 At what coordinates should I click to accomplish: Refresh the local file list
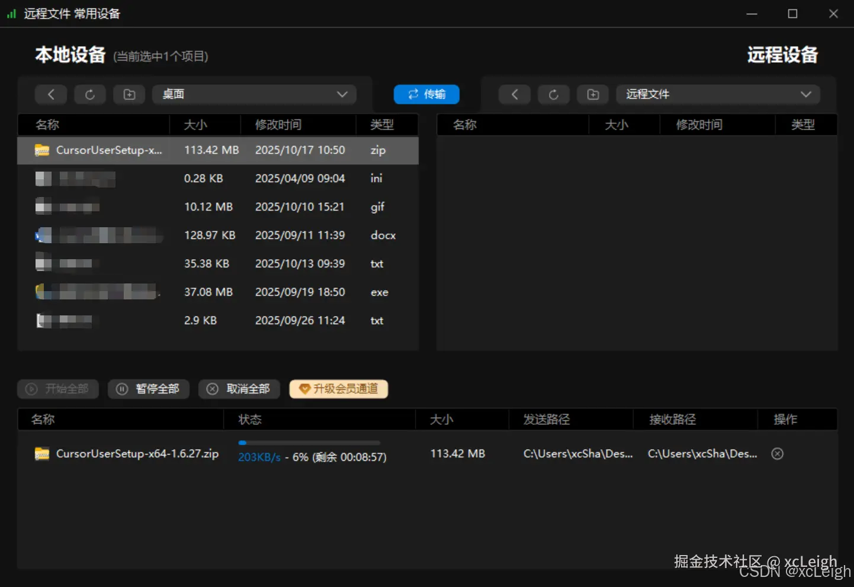89,94
